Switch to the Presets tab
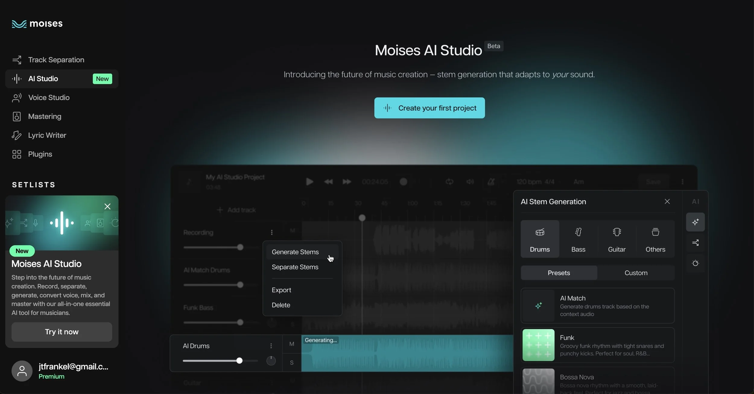Image resolution: width=754 pixels, height=394 pixels. 559,273
